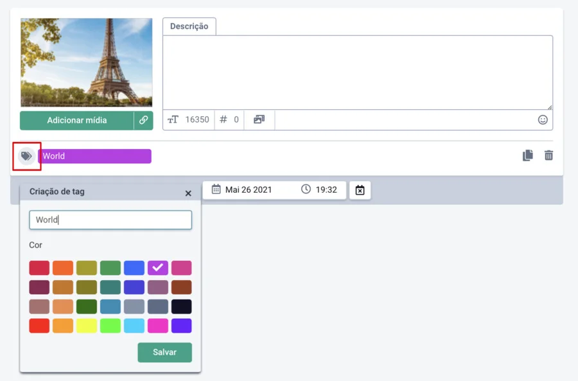Click the tag icon beside World tag
The image size is (578, 381).
tap(26, 156)
